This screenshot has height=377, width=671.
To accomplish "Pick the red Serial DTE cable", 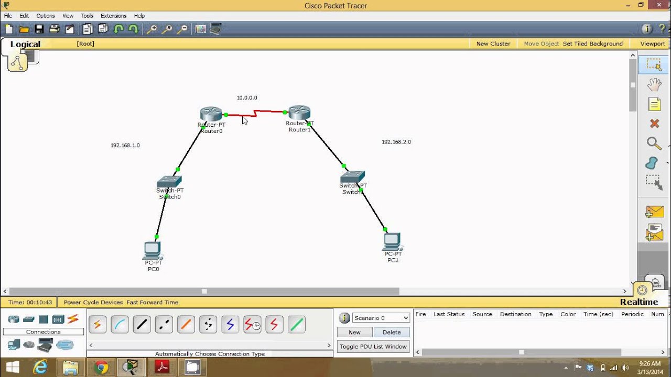I will (x=274, y=325).
